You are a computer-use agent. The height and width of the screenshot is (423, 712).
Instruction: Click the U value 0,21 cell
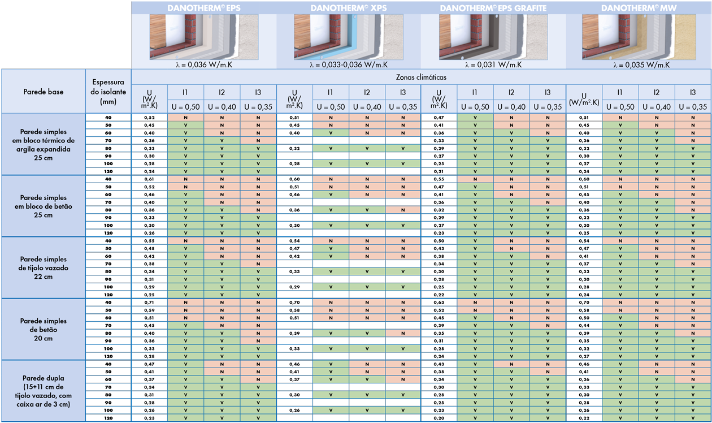439,171
